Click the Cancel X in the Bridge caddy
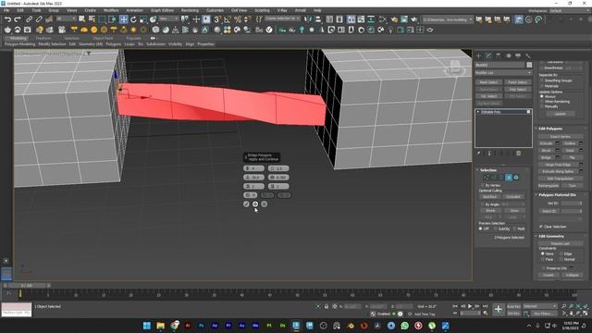Image resolution: width=592 pixels, height=333 pixels. (x=265, y=203)
